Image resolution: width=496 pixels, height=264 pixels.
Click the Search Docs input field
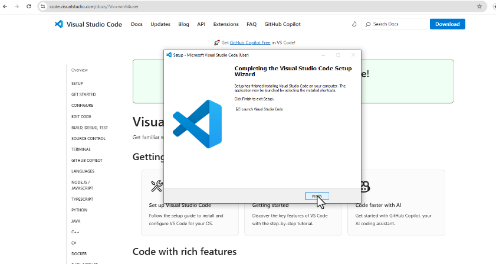[394, 24]
